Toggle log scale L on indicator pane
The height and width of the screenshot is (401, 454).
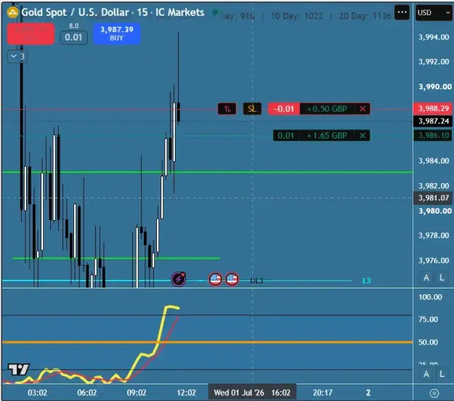click(x=442, y=374)
